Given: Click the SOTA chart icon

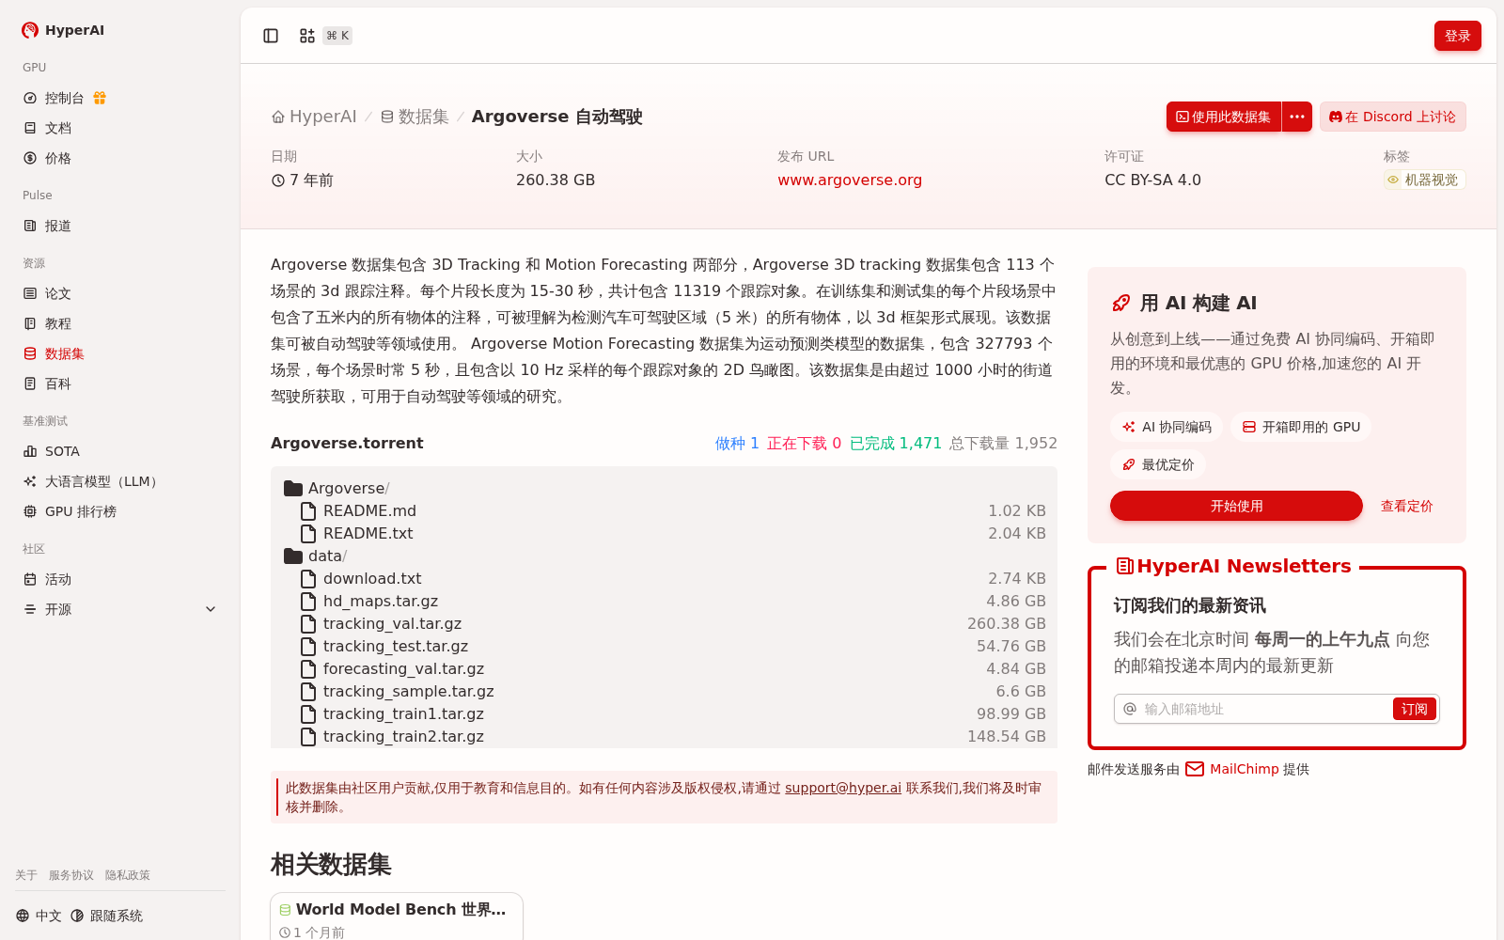Looking at the screenshot, I should (x=30, y=451).
